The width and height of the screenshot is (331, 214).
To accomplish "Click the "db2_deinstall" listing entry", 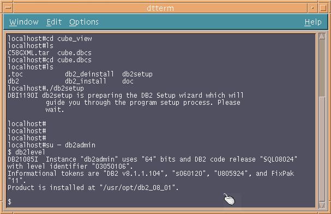I will pos(89,74).
